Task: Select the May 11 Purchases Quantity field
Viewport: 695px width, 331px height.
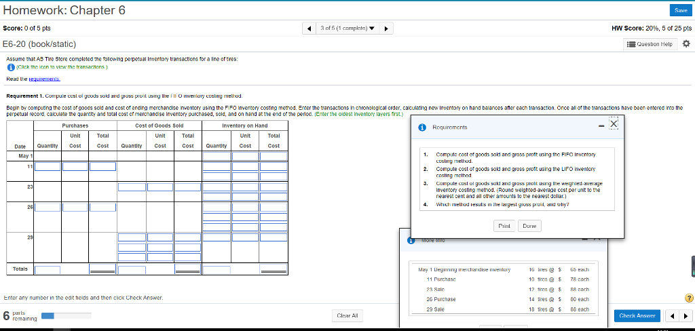Action: tap(48, 167)
